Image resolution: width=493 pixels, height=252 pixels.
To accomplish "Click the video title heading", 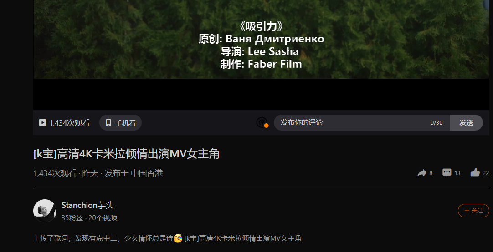I will point(126,154).
